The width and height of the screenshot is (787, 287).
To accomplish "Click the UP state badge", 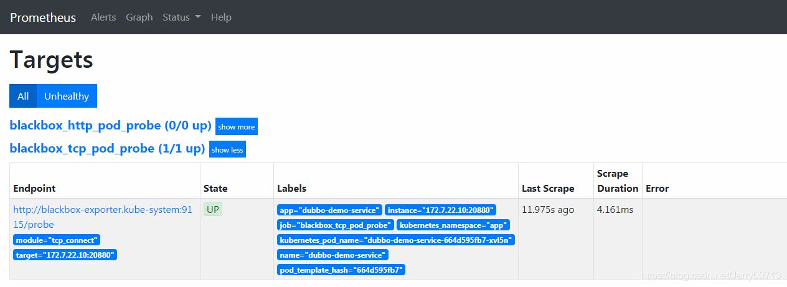I will click(213, 210).
